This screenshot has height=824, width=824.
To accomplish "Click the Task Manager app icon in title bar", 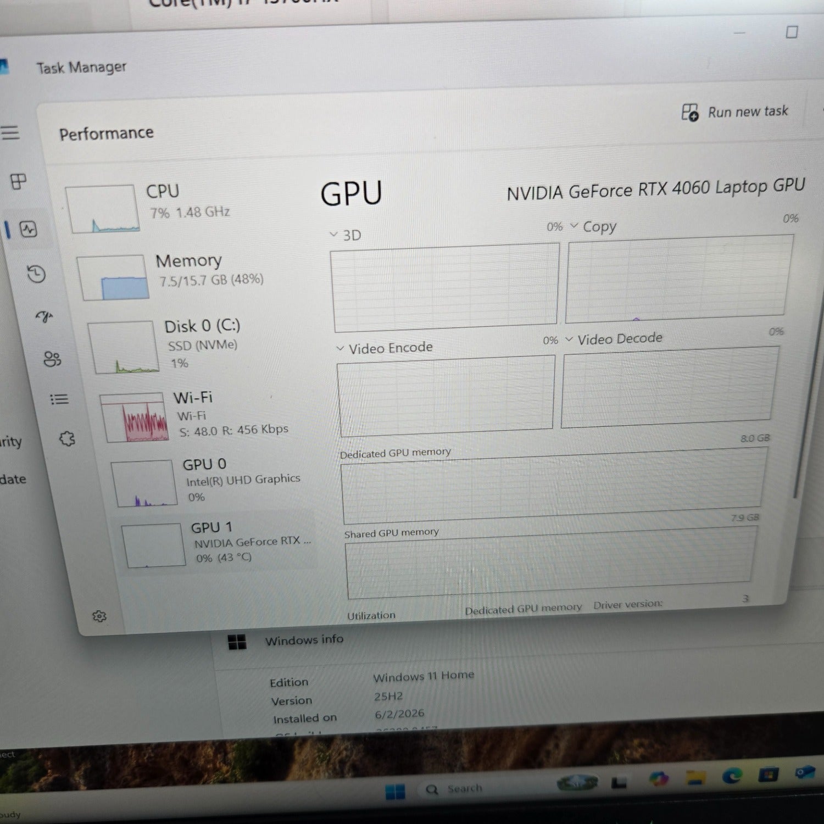I will [x=4, y=67].
